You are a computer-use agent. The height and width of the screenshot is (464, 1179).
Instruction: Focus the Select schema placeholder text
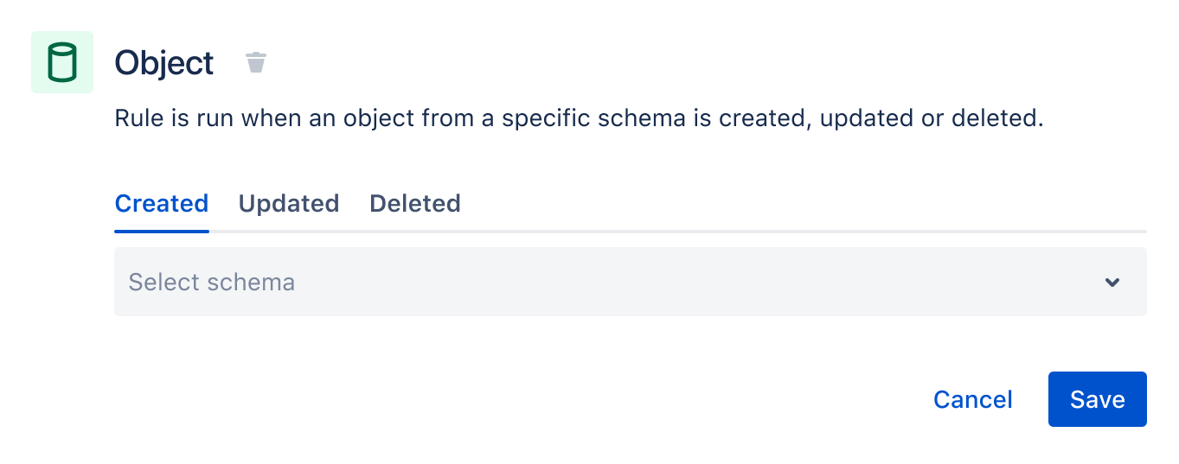tap(212, 282)
